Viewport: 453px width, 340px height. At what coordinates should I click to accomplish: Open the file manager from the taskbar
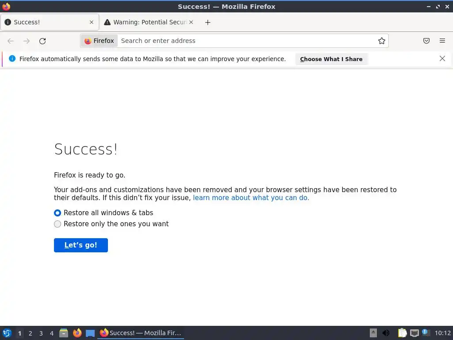pyautogui.click(x=64, y=333)
